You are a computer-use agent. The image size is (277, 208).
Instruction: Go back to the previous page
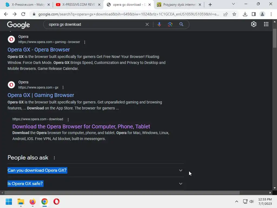point(6,14)
